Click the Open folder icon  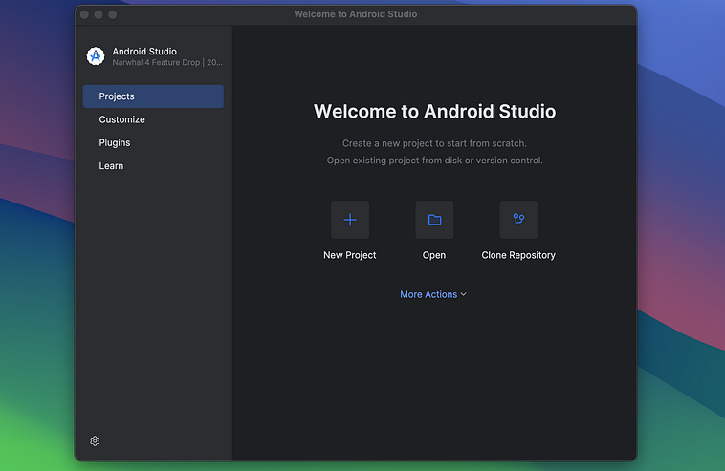click(x=434, y=220)
